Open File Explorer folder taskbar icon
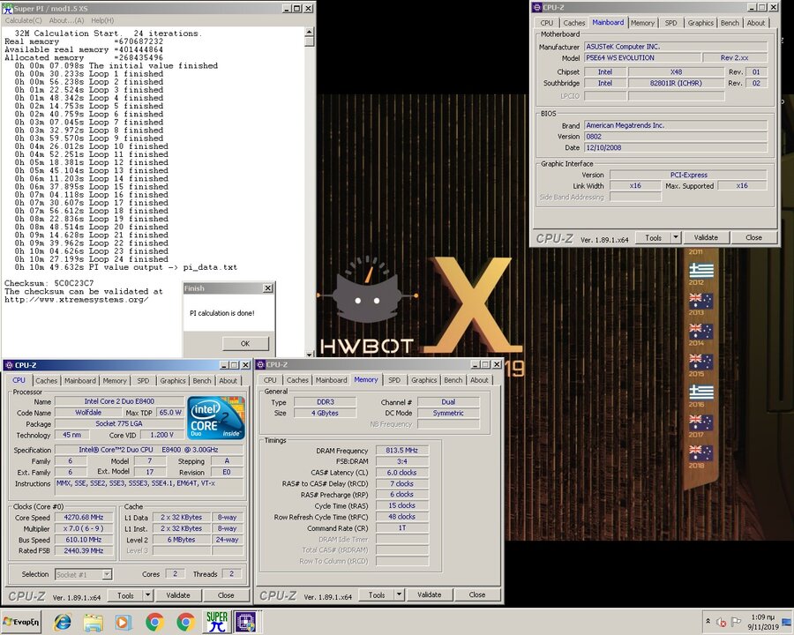The image size is (794, 635). tap(94, 622)
